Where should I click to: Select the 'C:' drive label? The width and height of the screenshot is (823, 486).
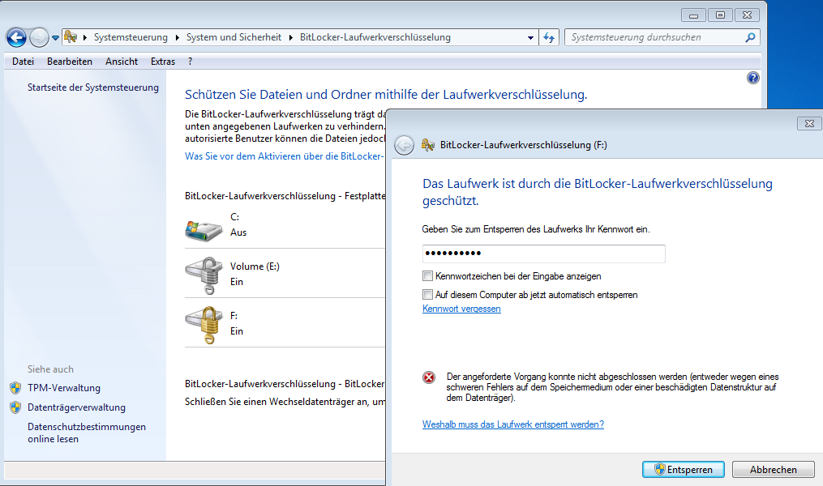(234, 217)
